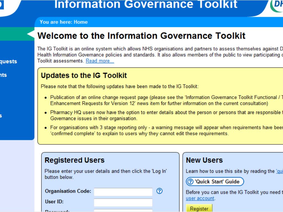Open the 'Quick Start' Guide button

coord(215,182)
